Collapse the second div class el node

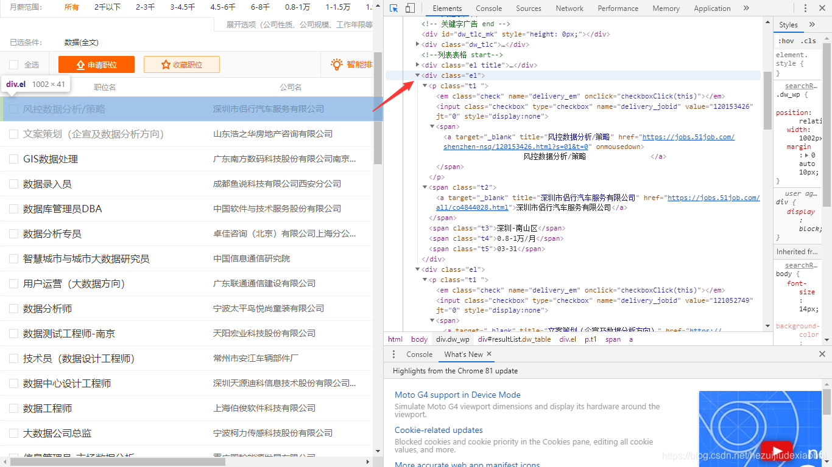pyautogui.click(x=418, y=269)
